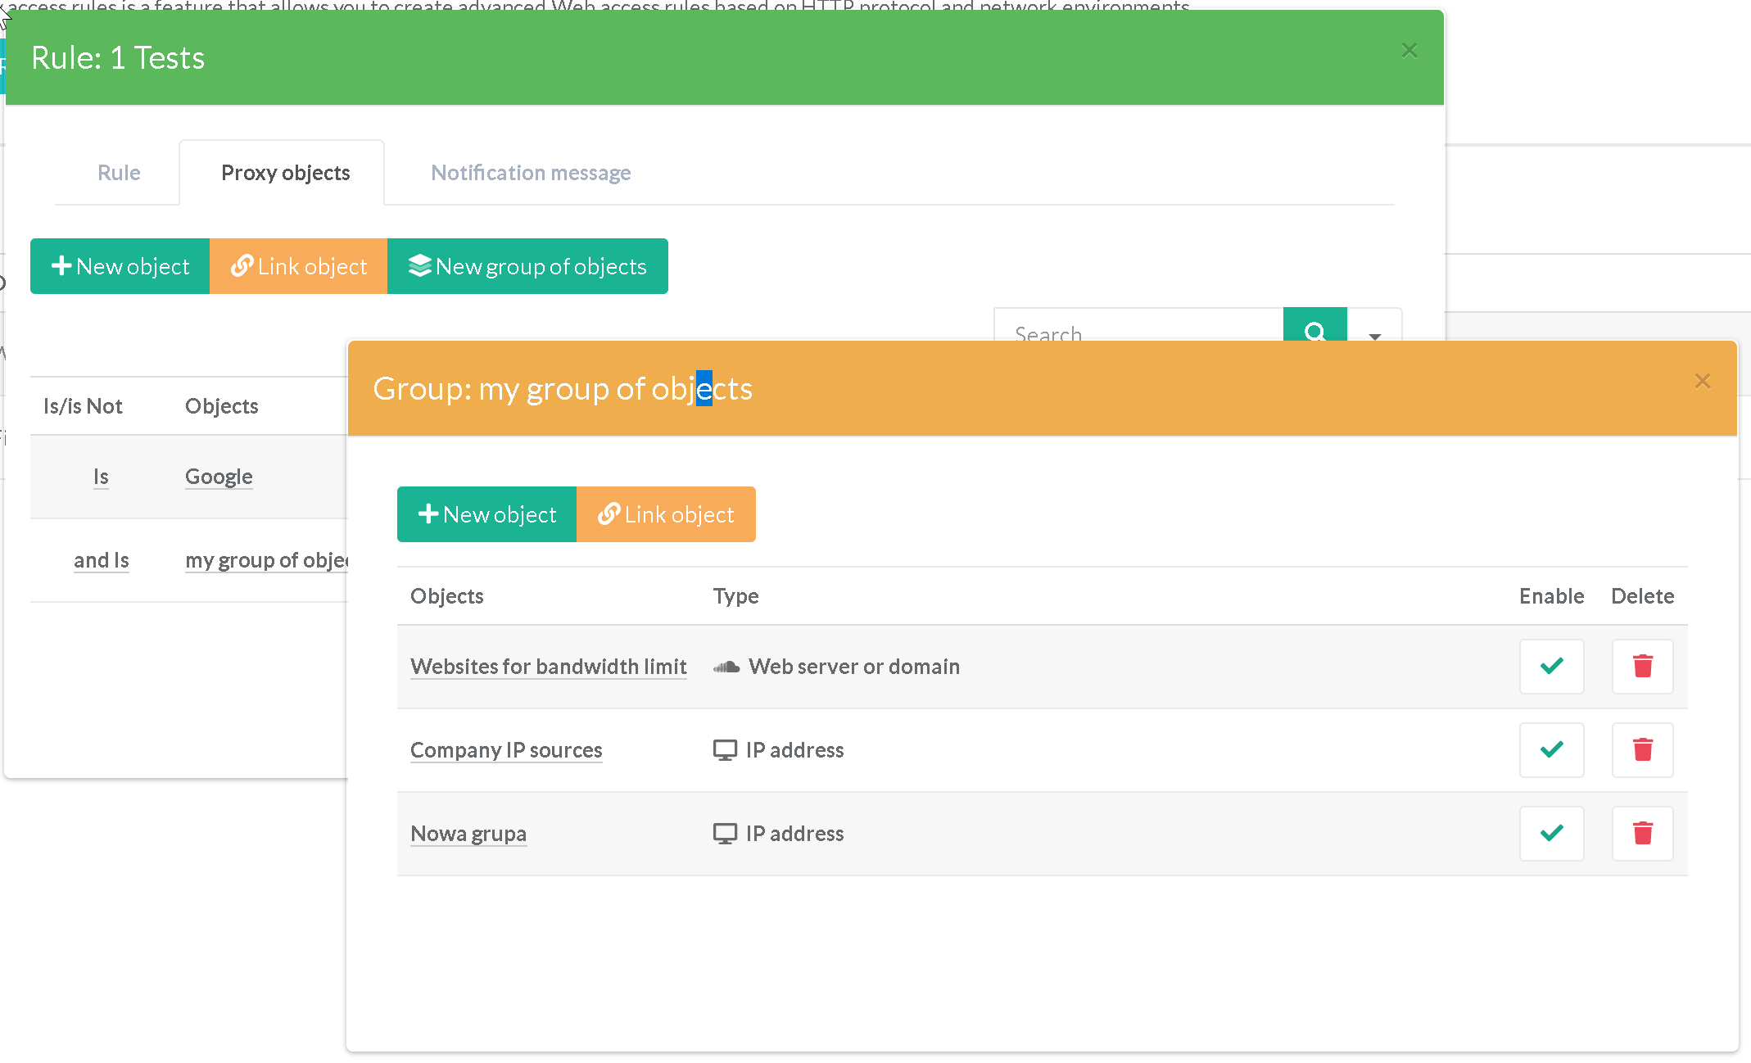1751x1063 pixels.
Task: Open the Notification message tab
Action: point(531,173)
